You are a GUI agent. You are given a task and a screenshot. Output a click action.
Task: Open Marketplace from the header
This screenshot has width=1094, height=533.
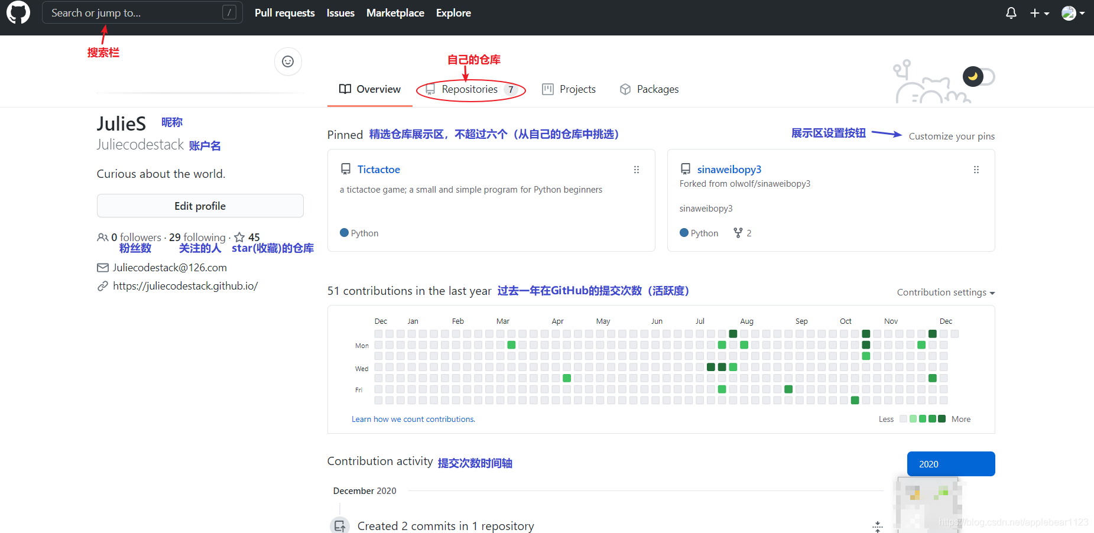click(395, 13)
